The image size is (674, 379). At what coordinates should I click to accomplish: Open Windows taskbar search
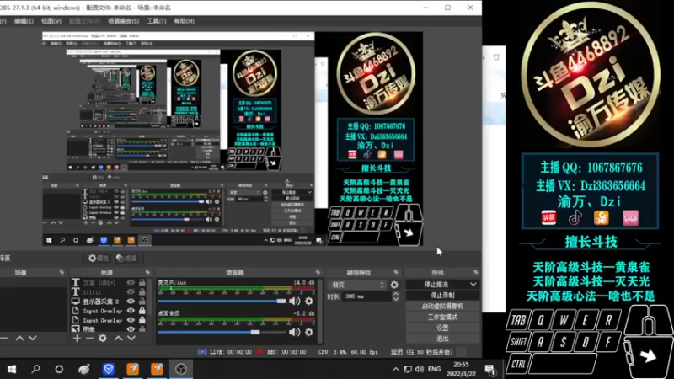coord(35,369)
